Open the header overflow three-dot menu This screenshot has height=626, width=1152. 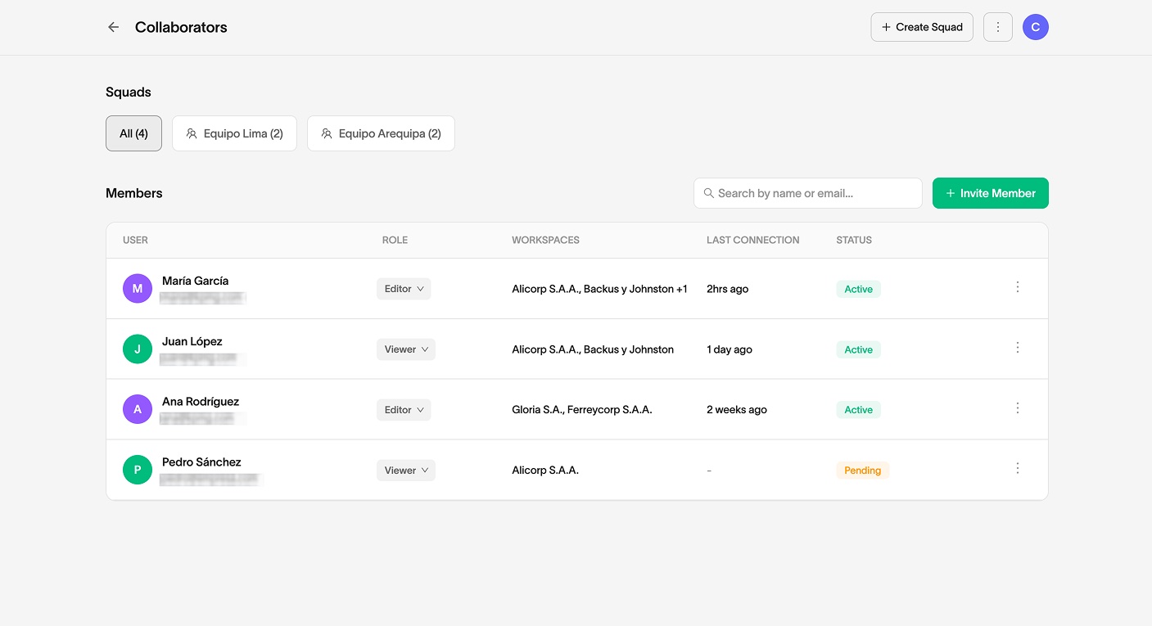(x=997, y=27)
